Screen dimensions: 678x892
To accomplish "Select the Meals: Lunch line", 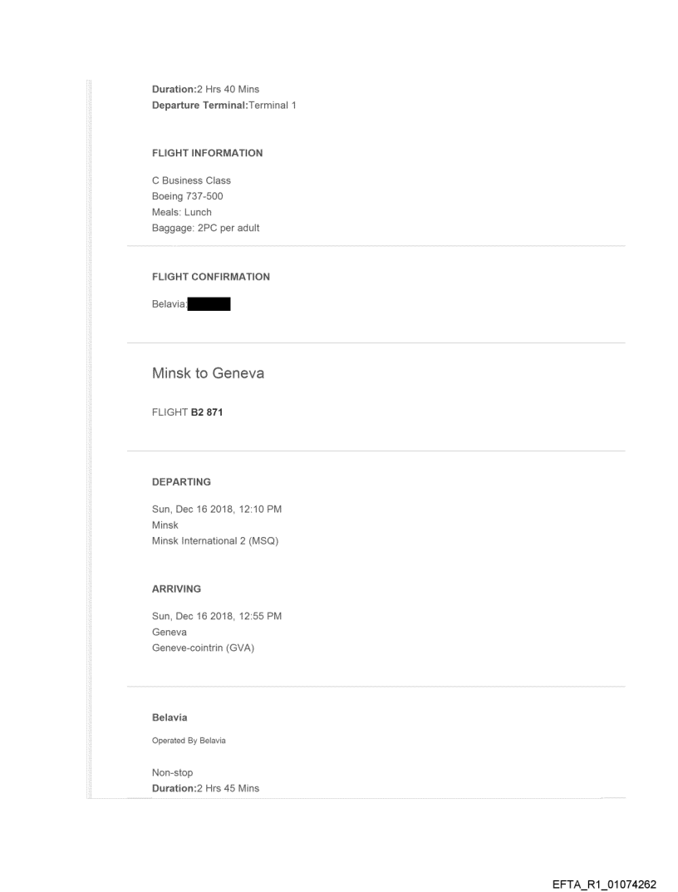I will 182,212.
